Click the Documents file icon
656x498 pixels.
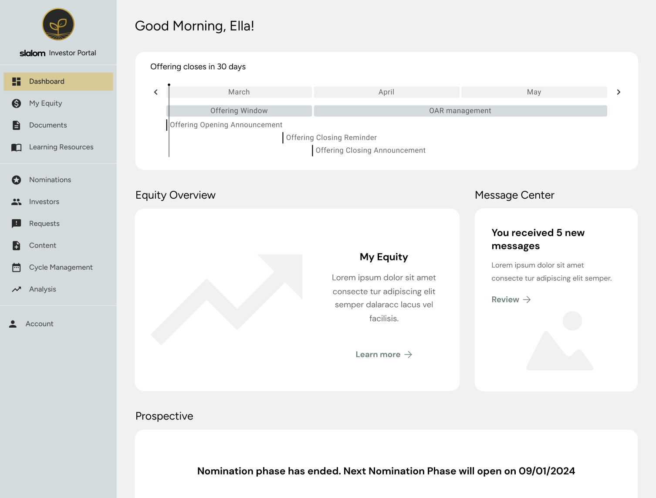point(17,125)
